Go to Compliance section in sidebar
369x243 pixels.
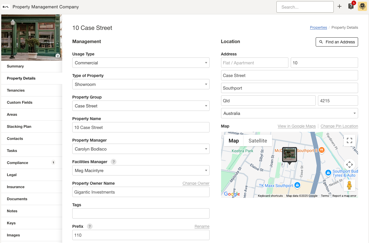(x=17, y=163)
